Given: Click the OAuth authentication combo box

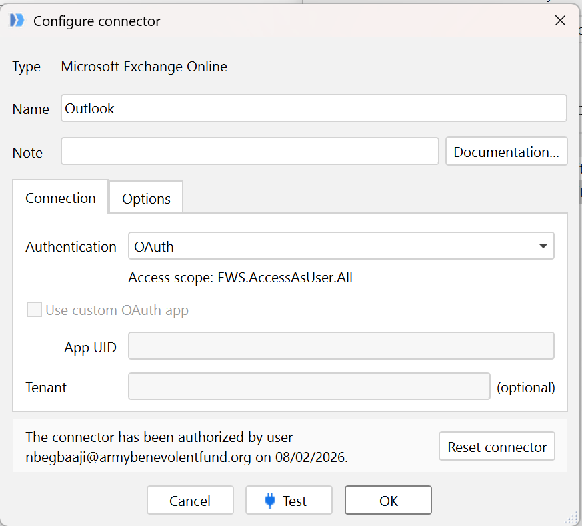Looking at the screenshot, I should tap(333, 246).
